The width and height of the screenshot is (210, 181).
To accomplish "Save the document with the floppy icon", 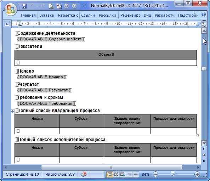I will (24, 6).
